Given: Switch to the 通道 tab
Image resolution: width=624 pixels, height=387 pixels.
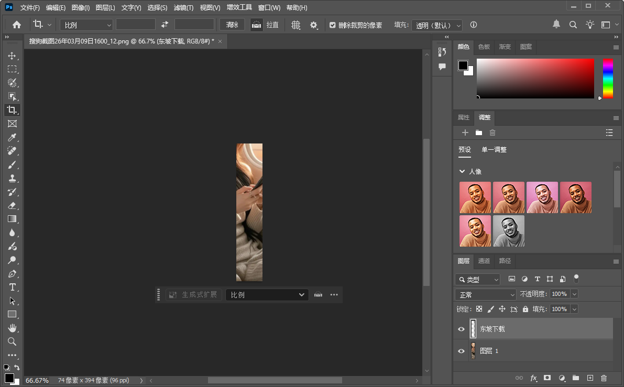Looking at the screenshot, I should (484, 261).
